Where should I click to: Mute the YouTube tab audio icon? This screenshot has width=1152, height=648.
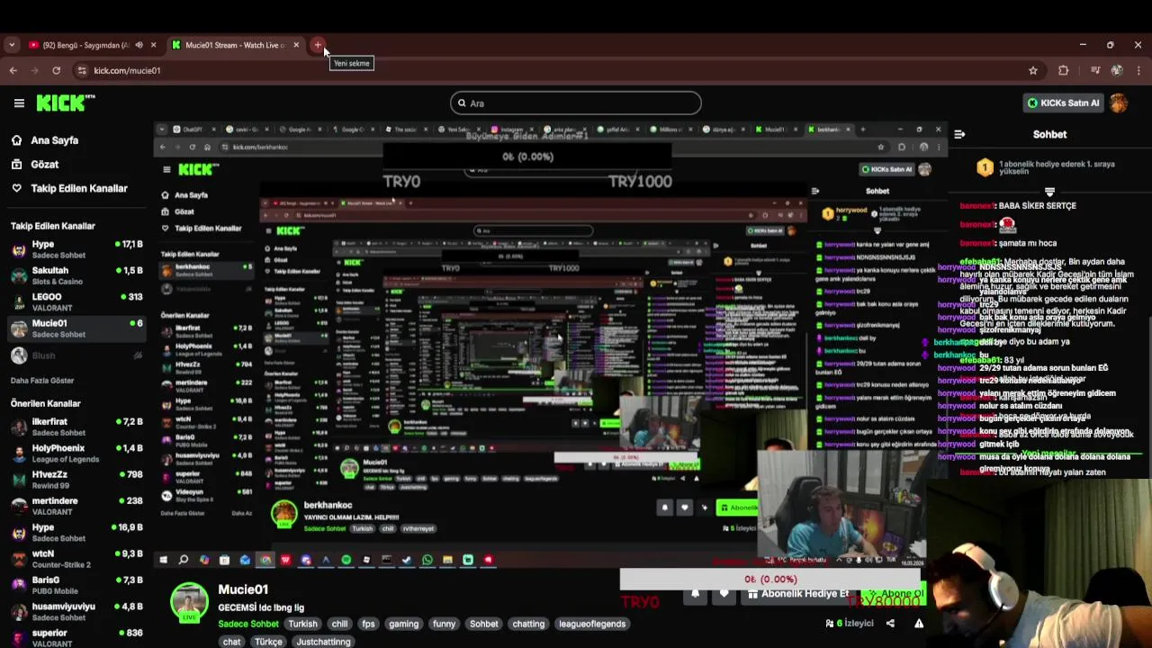(139, 45)
